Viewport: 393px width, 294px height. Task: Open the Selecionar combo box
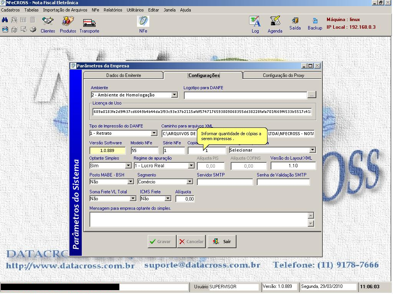272,150
